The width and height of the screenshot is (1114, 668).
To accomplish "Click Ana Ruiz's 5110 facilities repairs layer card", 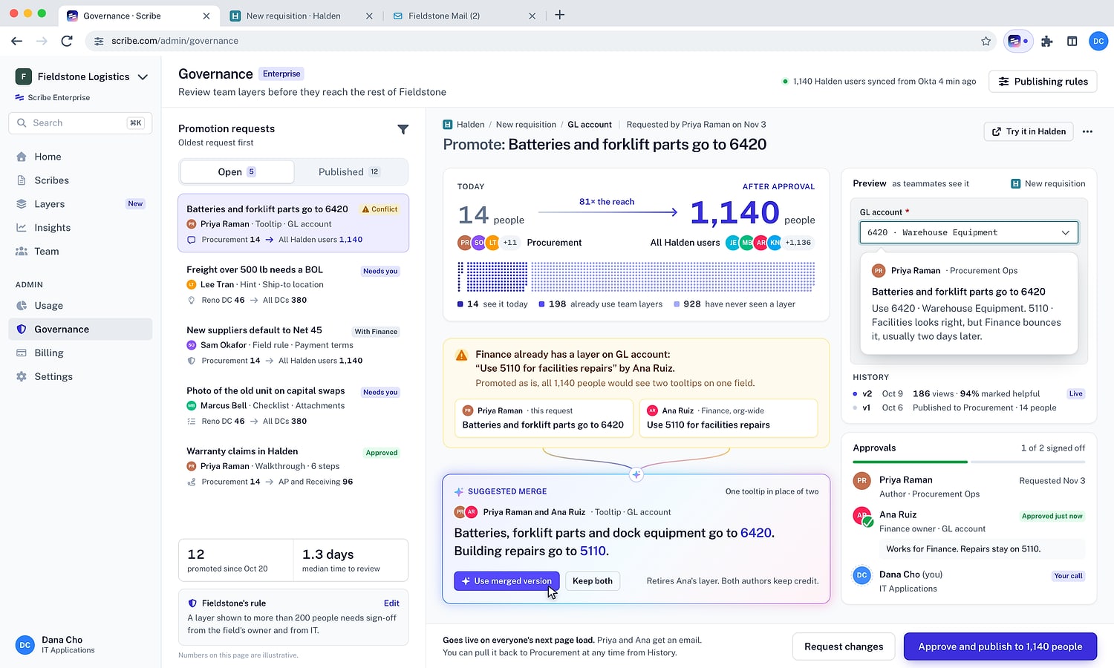I will coord(728,419).
